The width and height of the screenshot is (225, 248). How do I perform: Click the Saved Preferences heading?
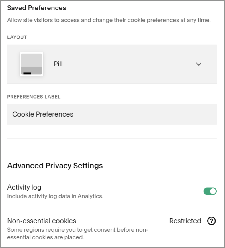click(x=36, y=8)
